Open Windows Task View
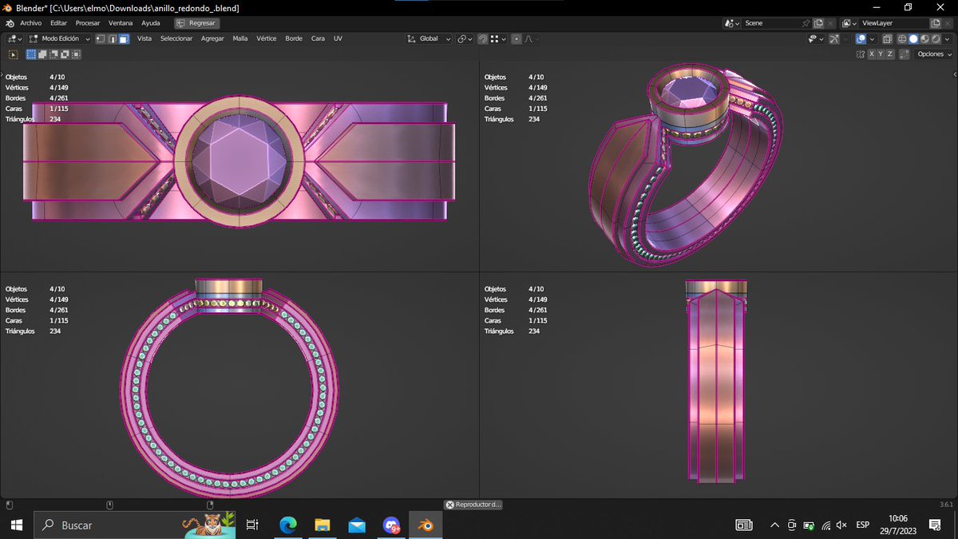 252,525
